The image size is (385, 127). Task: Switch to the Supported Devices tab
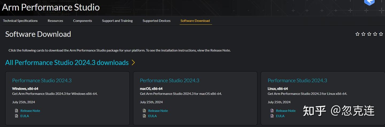click(x=156, y=21)
